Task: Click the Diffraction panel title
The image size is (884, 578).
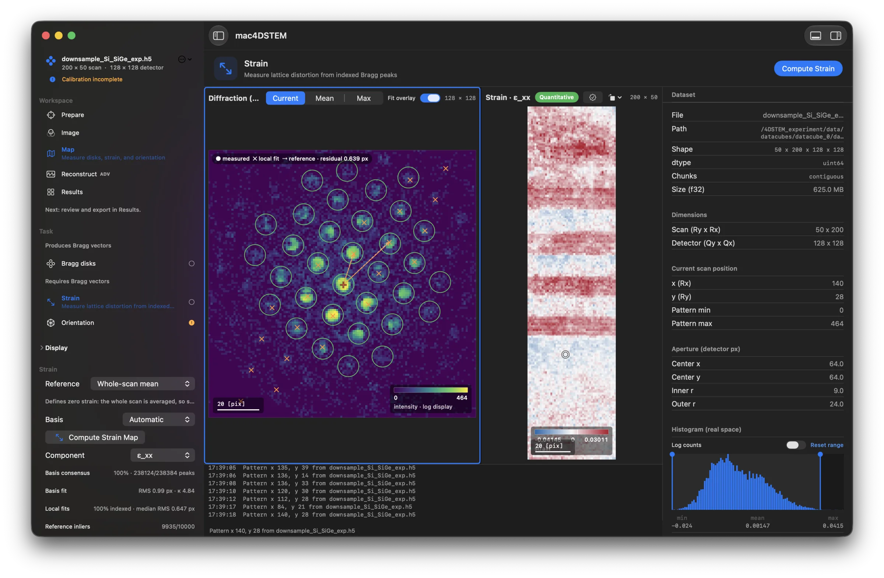Action: point(234,98)
